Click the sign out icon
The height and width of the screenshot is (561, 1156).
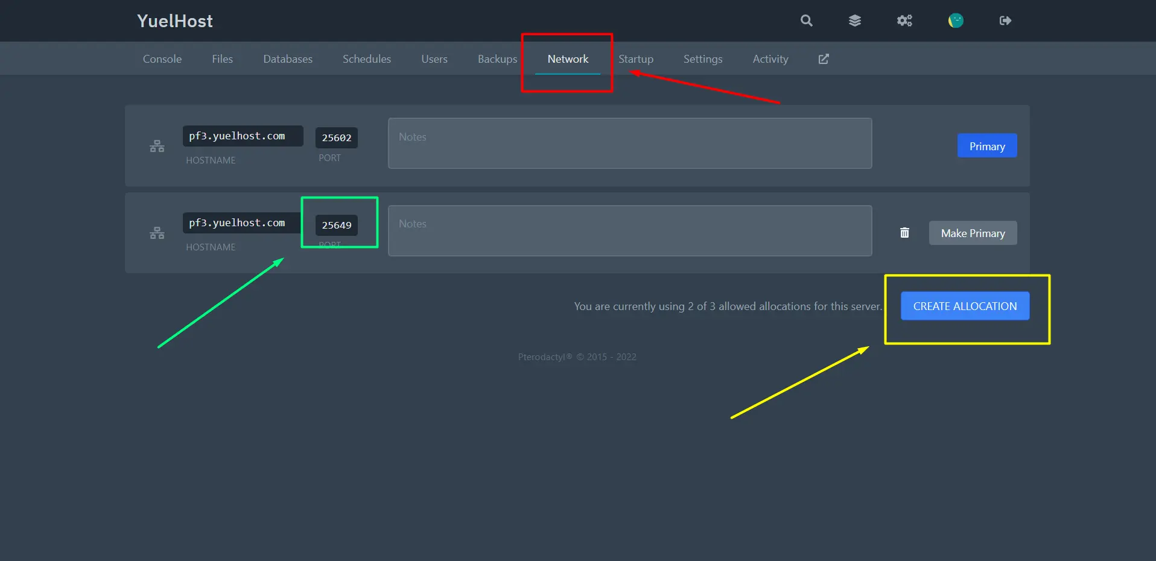click(x=1005, y=21)
